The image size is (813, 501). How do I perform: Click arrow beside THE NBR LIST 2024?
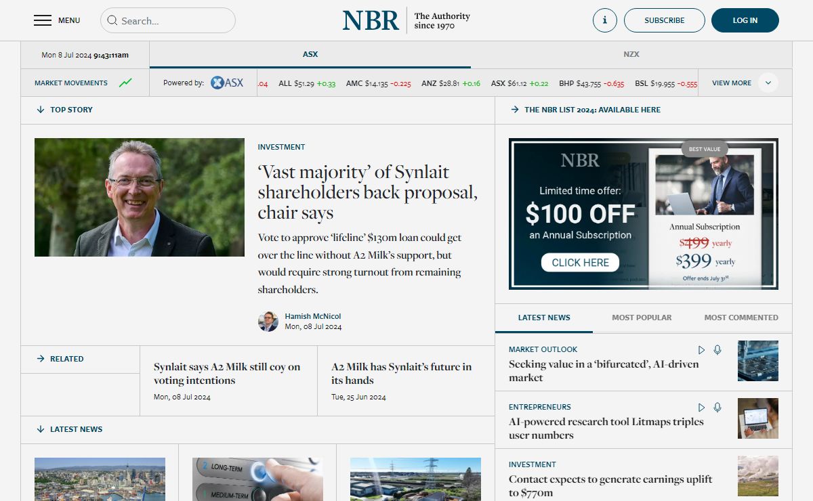coord(515,110)
